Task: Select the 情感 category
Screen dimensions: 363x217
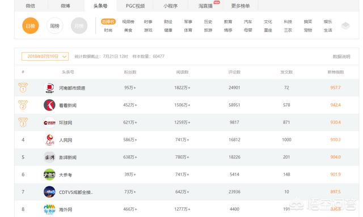Action: click(x=228, y=30)
